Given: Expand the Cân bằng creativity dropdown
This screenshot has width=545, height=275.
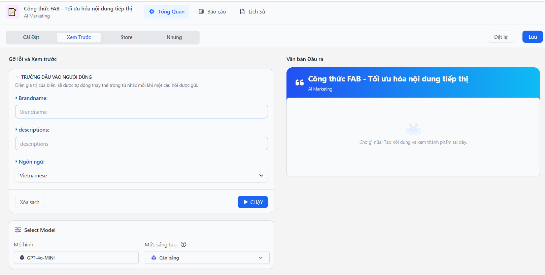Looking at the screenshot, I should click(x=207, y=258).
